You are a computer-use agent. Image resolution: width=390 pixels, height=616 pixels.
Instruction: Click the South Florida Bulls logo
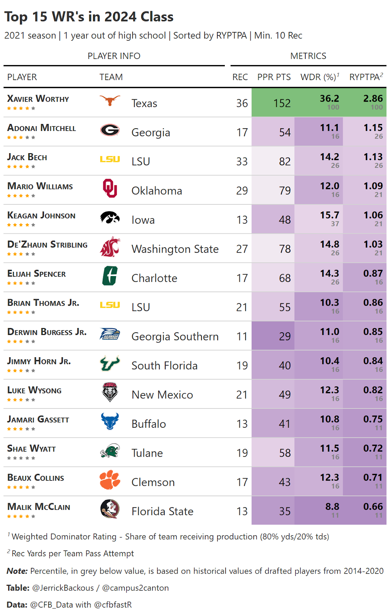pos(110,363)
